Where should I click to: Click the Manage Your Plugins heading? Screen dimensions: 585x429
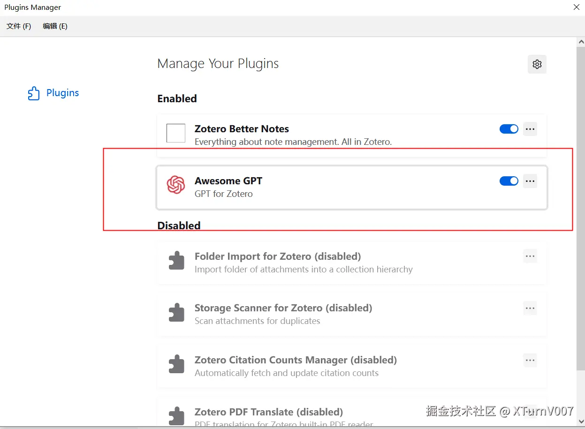[x=218, y=64]
